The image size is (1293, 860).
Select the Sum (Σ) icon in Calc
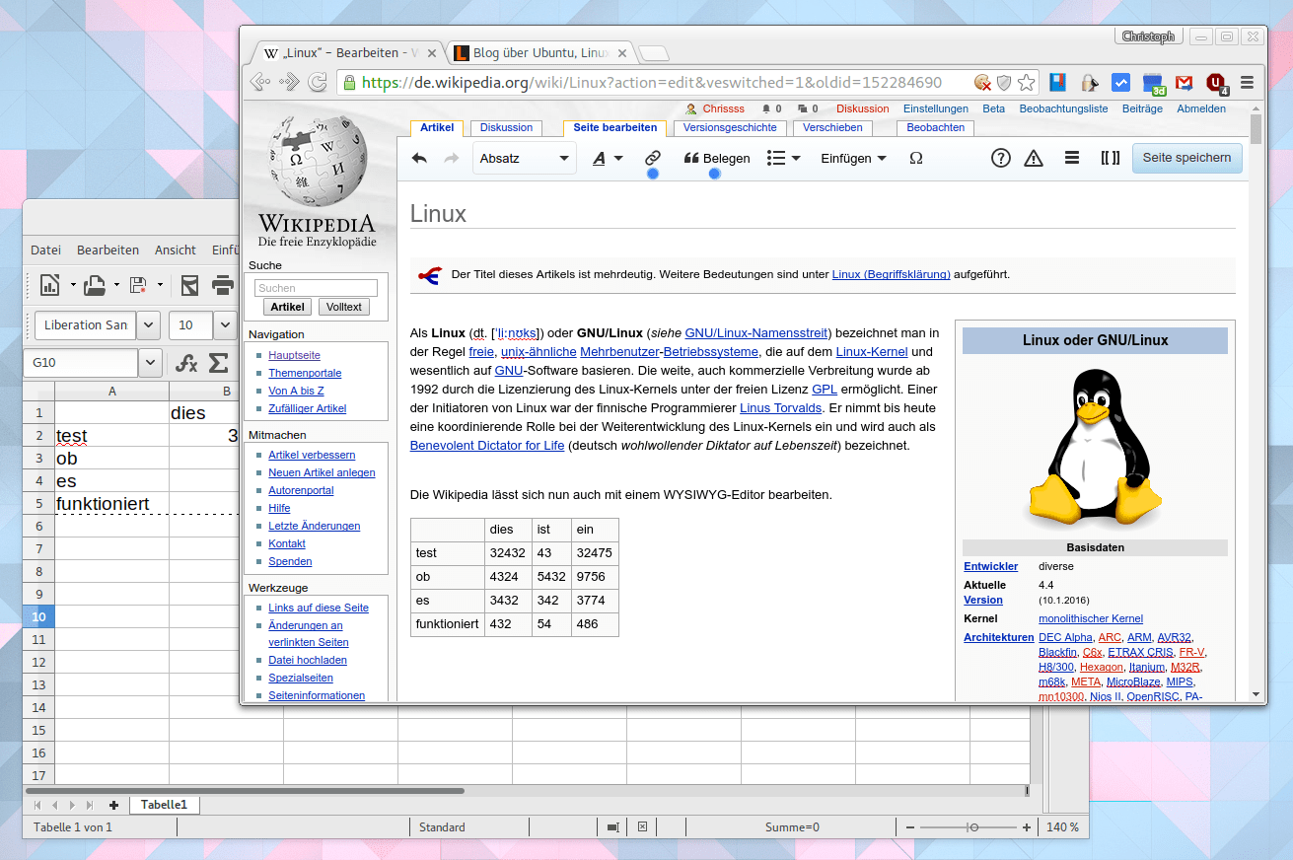point(215,363)
